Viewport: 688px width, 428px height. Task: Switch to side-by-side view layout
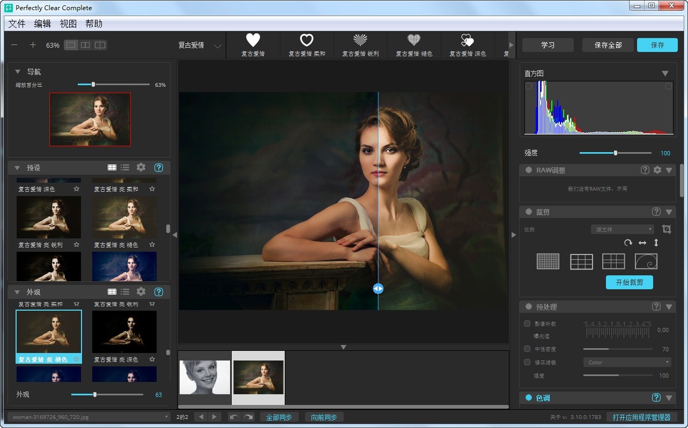pyautogui.click(x=85, y=45)
